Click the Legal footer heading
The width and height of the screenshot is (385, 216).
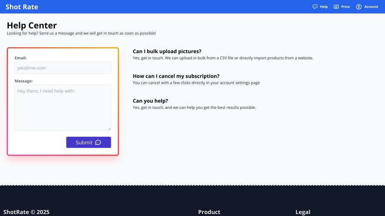coord(303,212)
